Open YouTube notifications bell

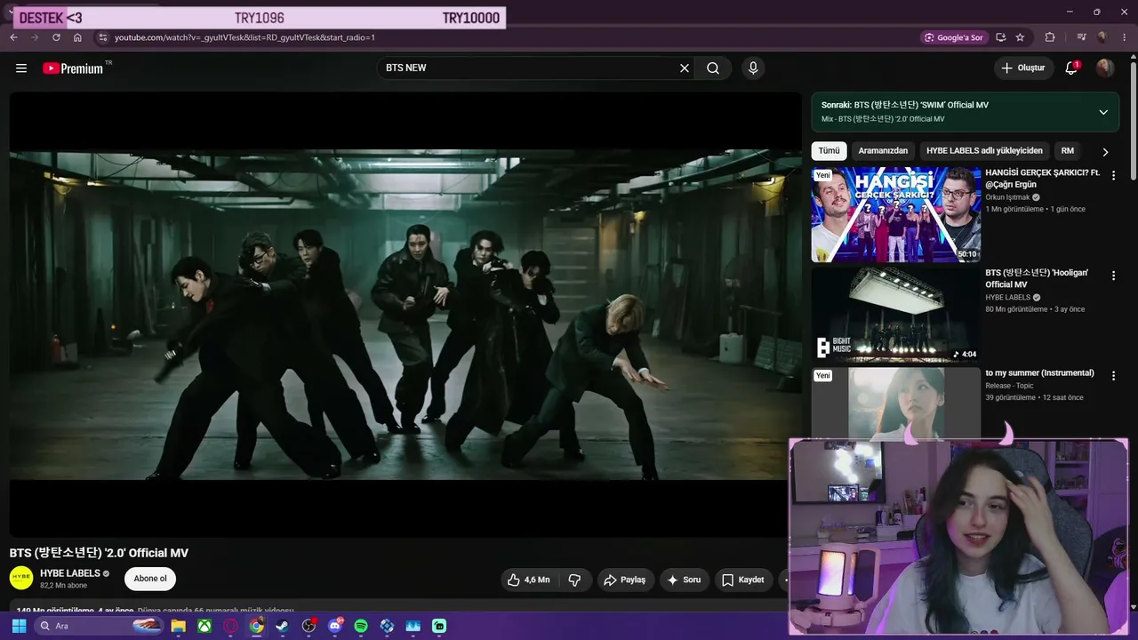click(x=1071, y=68)
